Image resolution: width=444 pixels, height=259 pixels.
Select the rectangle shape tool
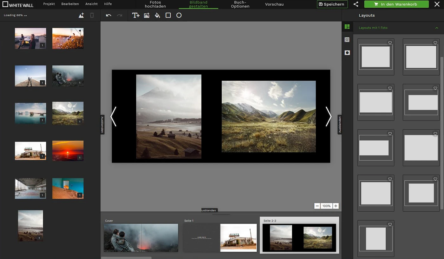pyautogui.click(x=168, y=15)
